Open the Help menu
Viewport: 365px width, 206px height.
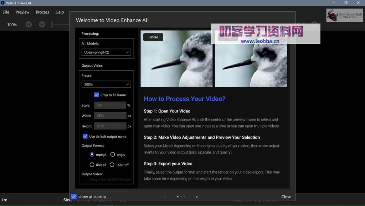pos(60,12)
